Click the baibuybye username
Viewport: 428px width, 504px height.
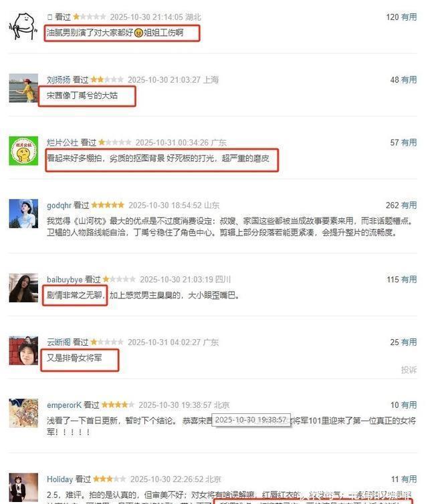(x=65, y=279)
